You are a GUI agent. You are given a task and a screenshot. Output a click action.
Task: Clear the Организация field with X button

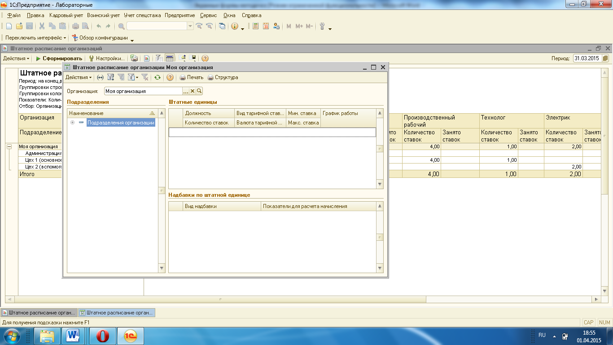[193, 91]
